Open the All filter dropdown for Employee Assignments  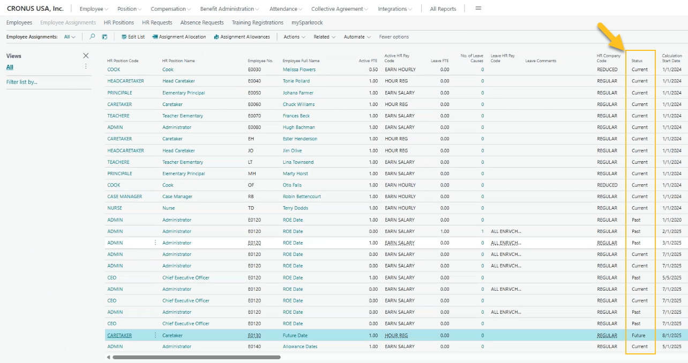click(x=70, y=36)
